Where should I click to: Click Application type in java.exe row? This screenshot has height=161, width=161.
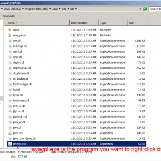pyautogui.click(x=106, y=133)
